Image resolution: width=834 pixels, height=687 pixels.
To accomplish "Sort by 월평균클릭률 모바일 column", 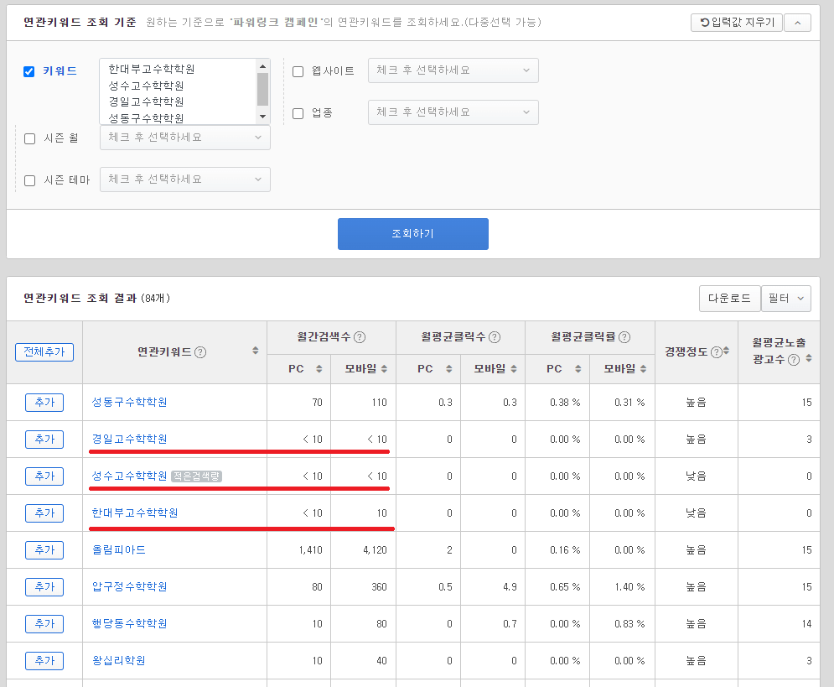I will tap(643, 369).
